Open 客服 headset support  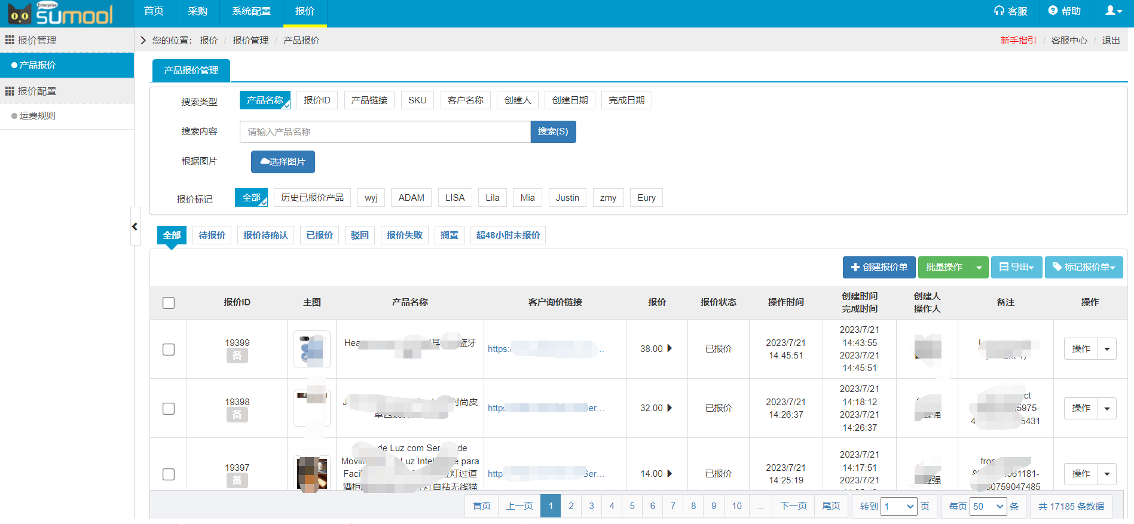tap(1010, 11)
